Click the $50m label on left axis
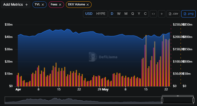The image size is (197, 106). (9, 25)
